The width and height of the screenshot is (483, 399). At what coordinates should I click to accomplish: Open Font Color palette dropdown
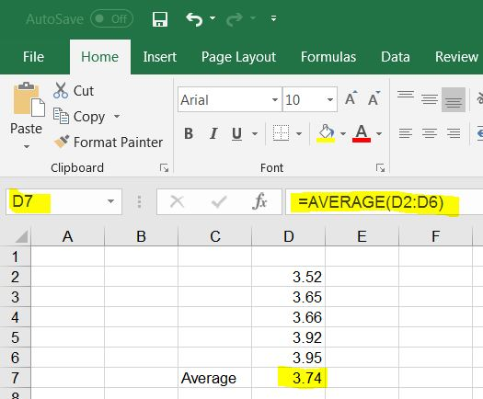tap(379, 133)
